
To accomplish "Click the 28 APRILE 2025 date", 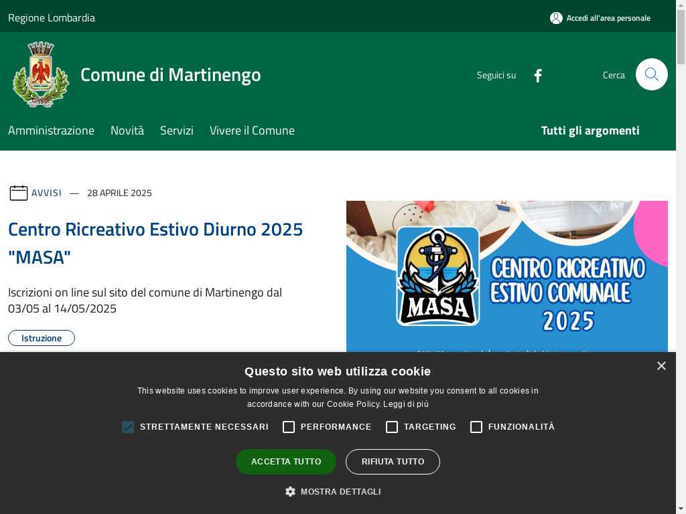I will [x=119, y=193].
